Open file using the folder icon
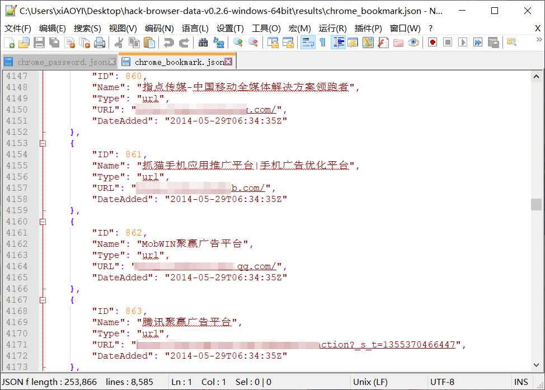Screen dimensions: 545x390 click(24, 43)
